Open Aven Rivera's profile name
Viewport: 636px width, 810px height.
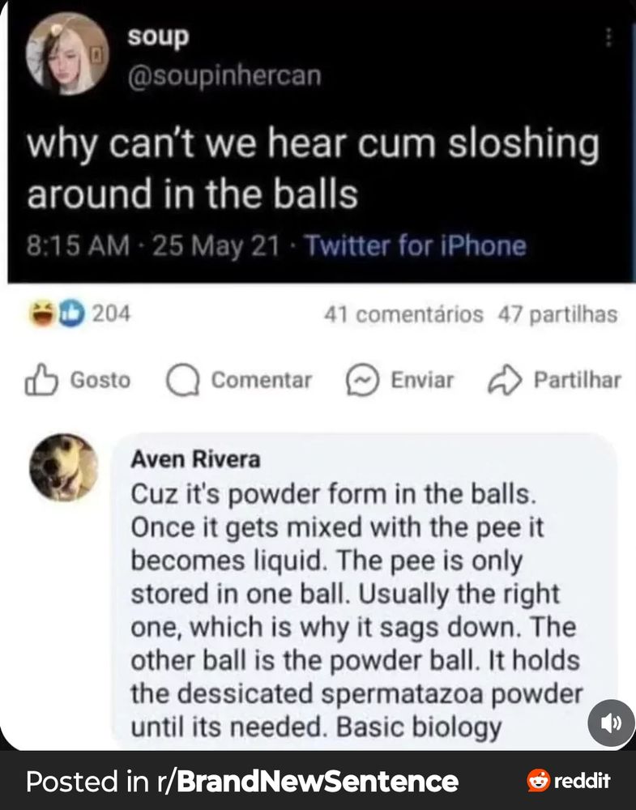click(195, 458)
